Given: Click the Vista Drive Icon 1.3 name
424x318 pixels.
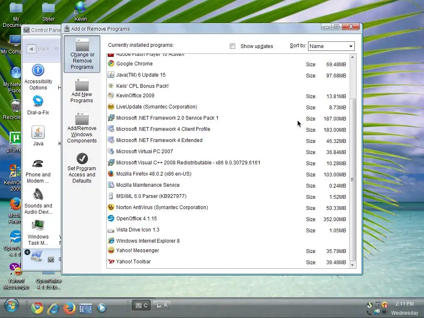Looking at the screenshot, I should pos(137,229).
